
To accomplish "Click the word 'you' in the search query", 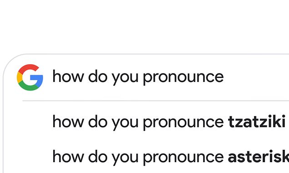I will 125,78.
